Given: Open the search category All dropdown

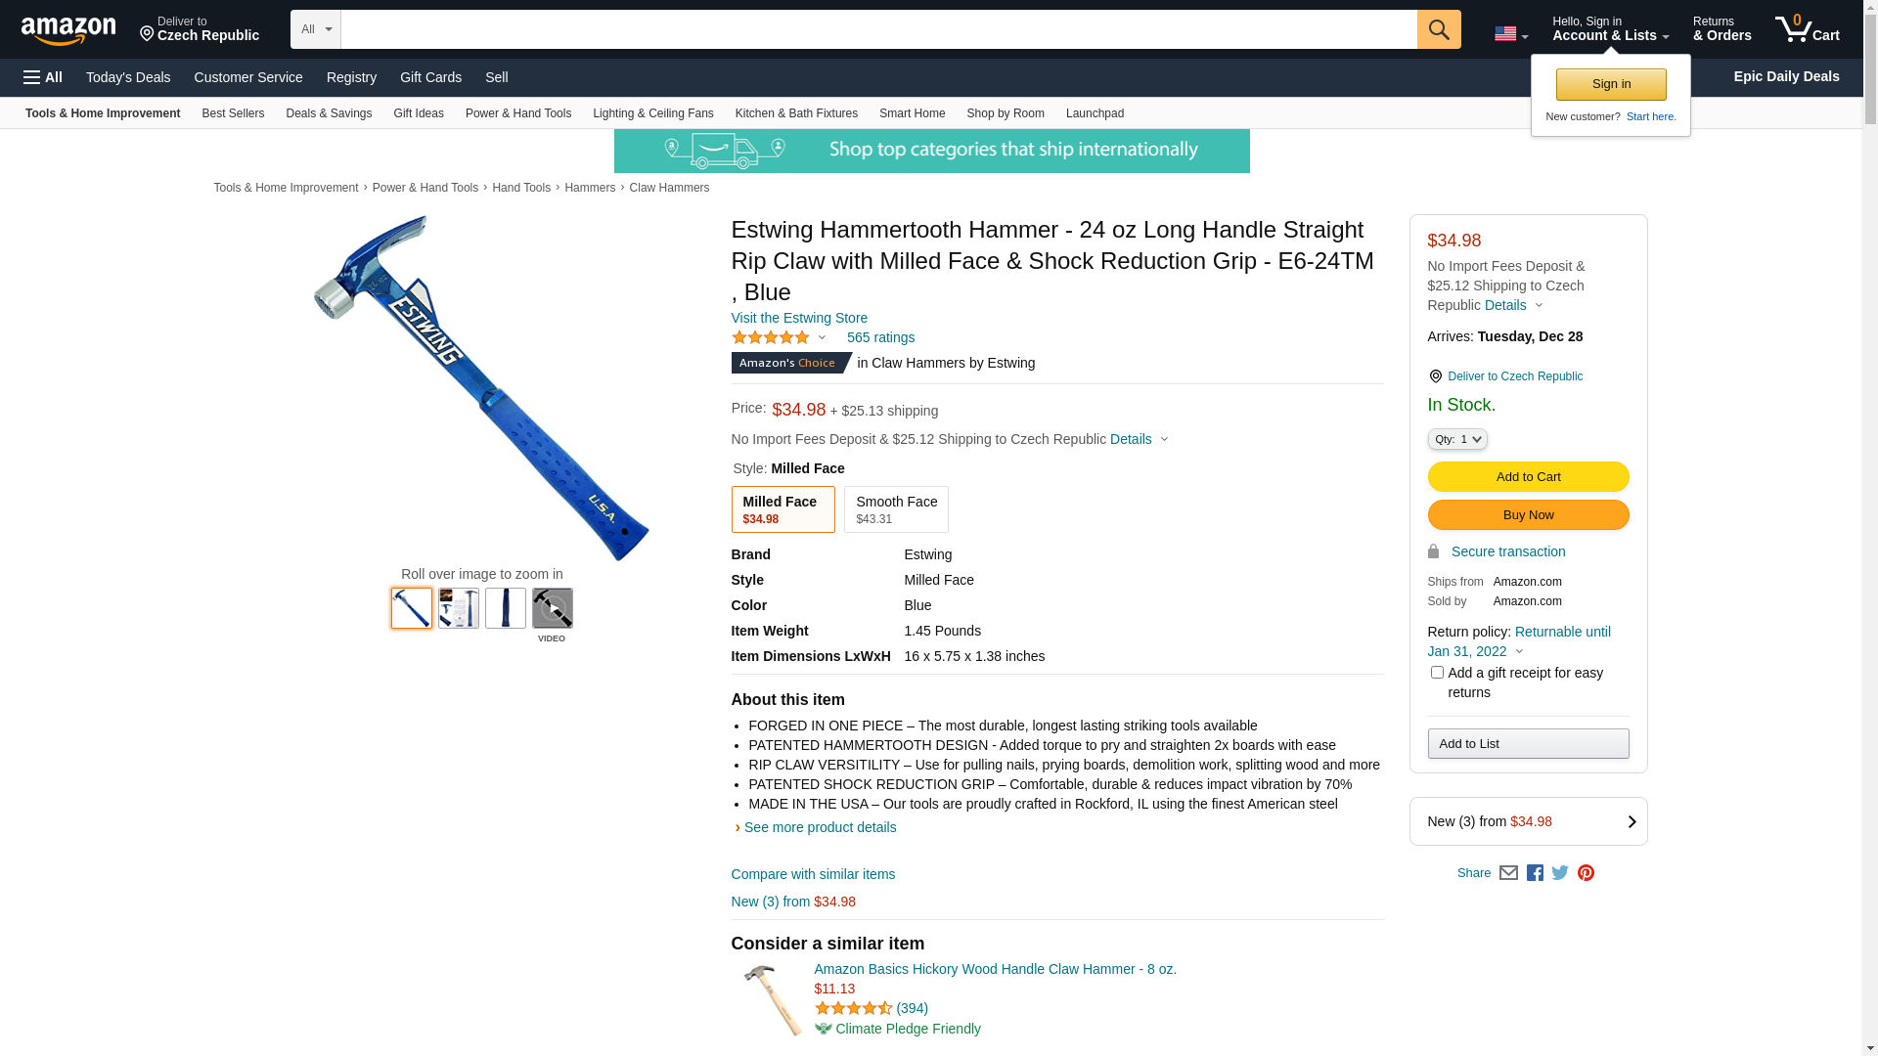Looking at the screenshot, I should pyautogui.click(x=315, y=29).
